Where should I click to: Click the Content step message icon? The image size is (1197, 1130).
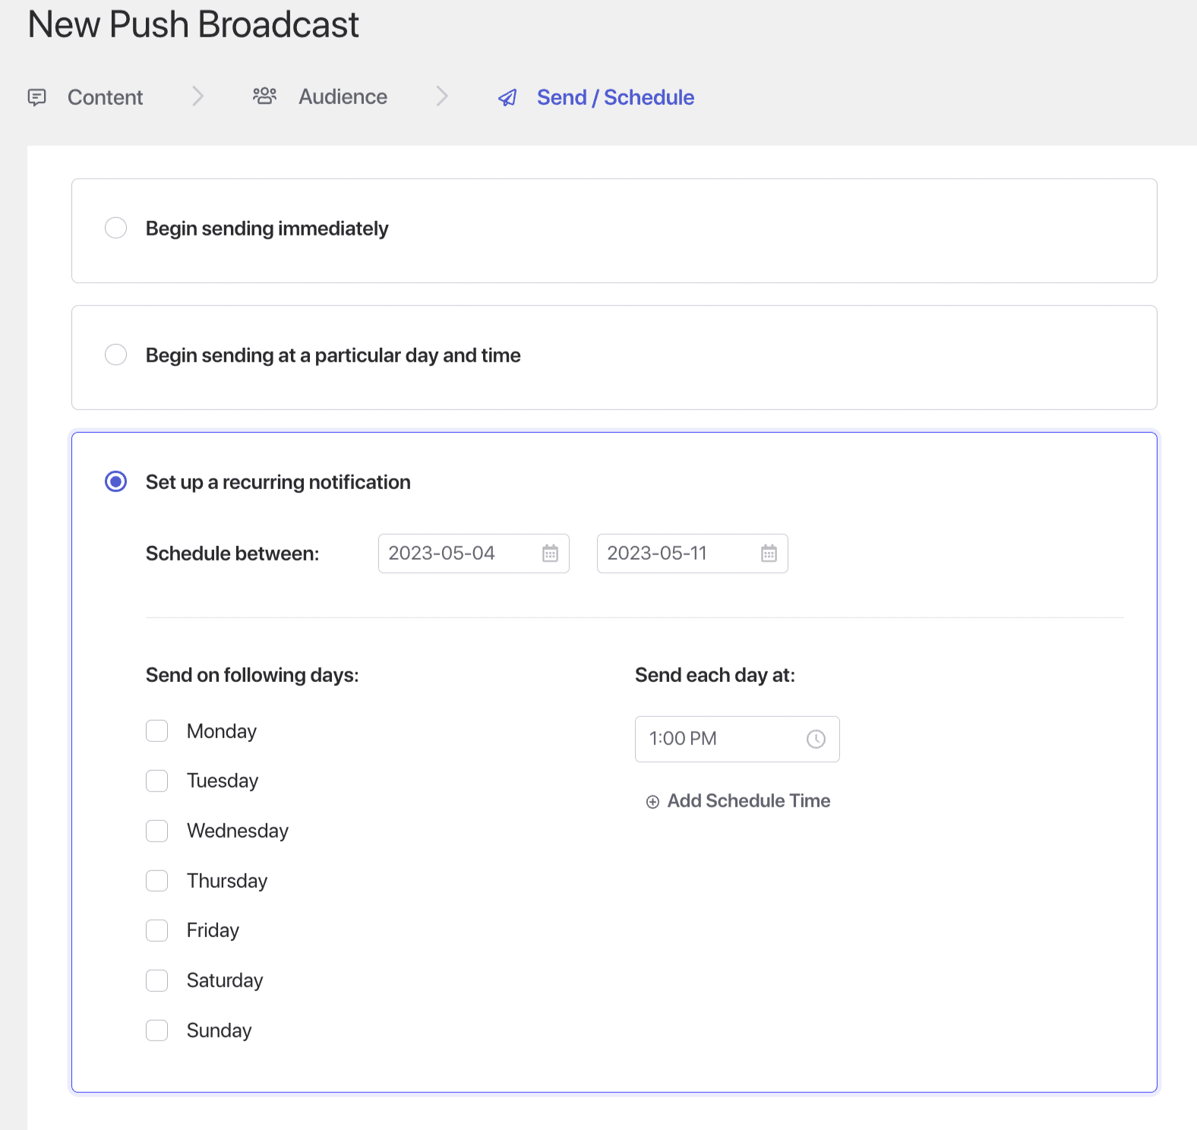tap(36, 97)
